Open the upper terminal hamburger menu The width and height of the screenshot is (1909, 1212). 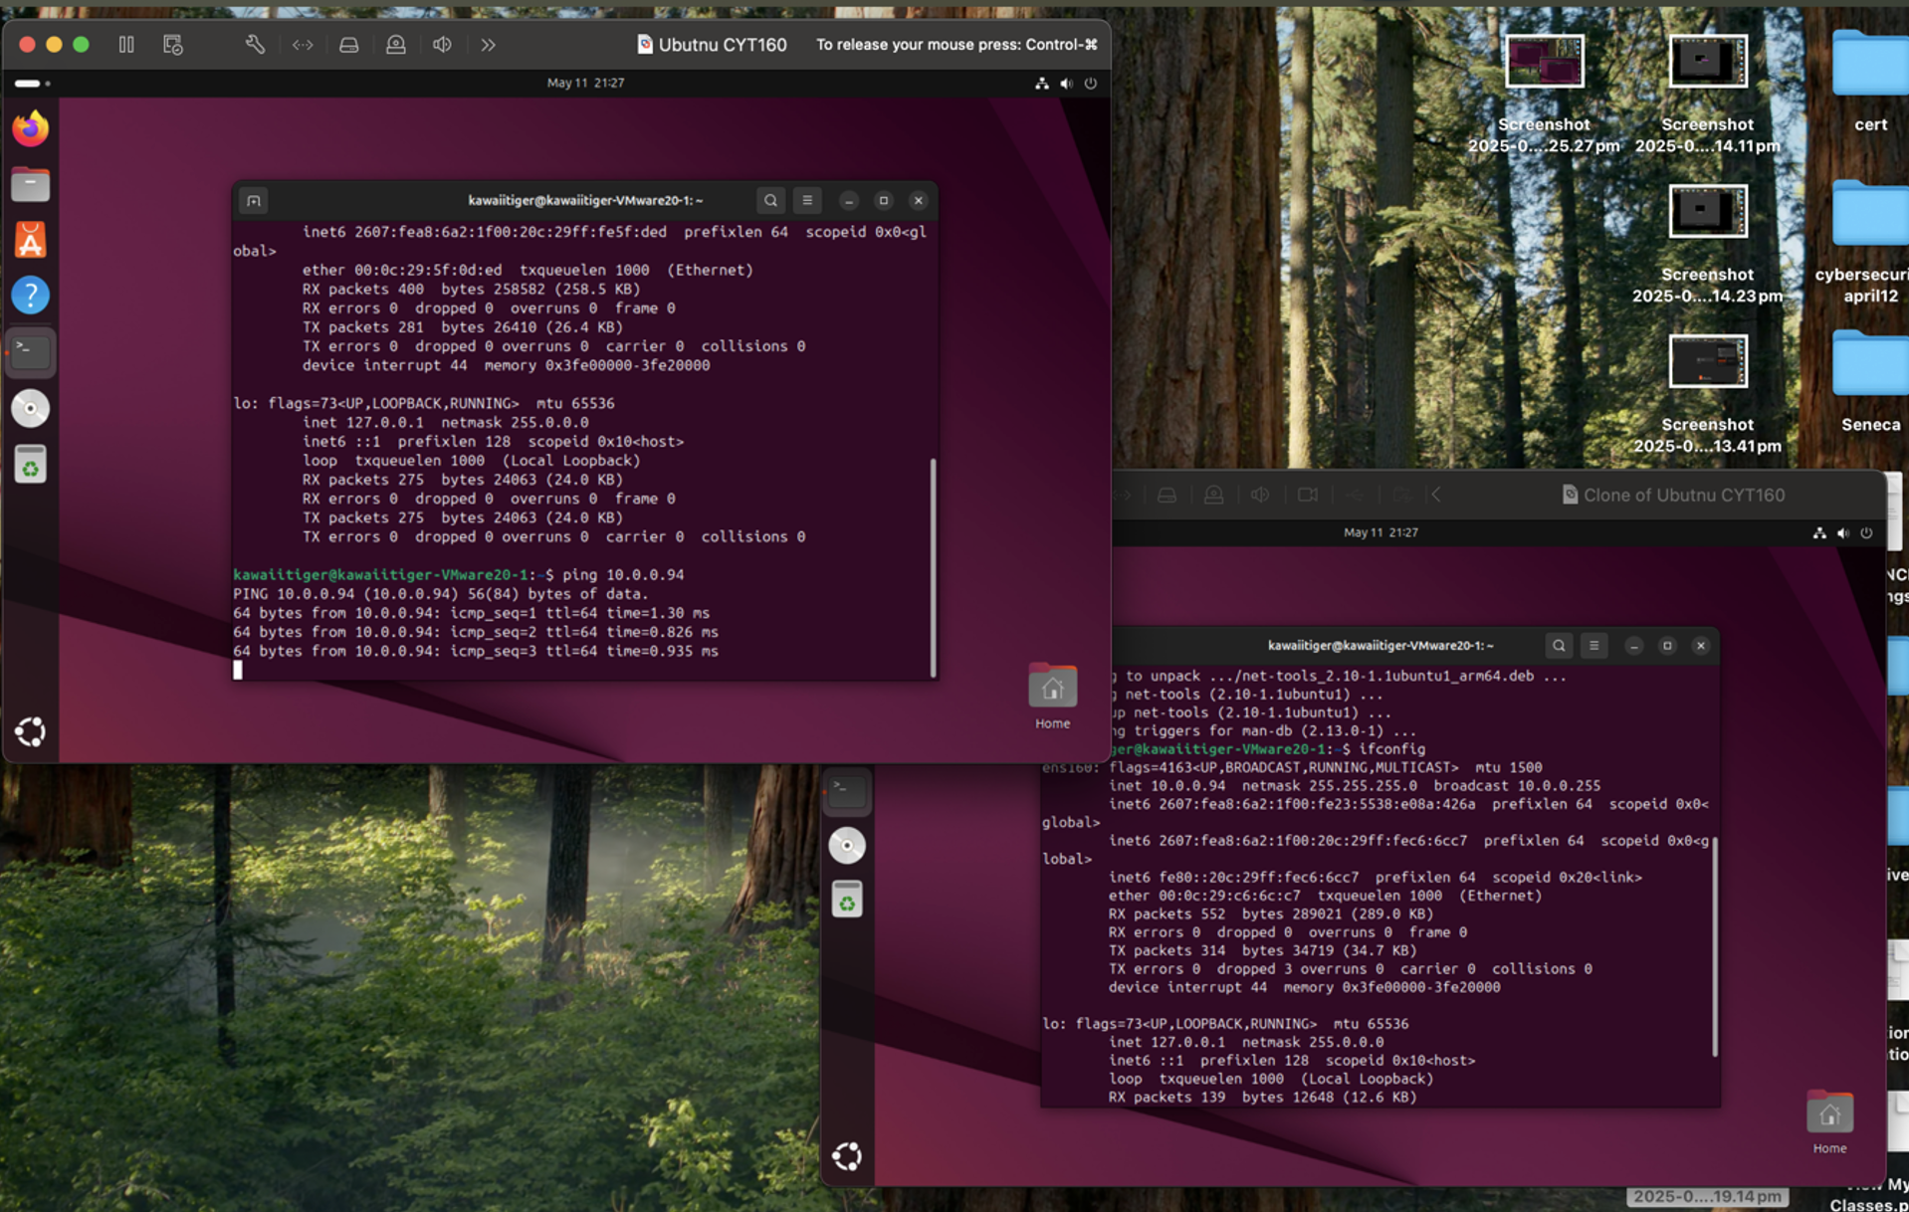(807, 200)
